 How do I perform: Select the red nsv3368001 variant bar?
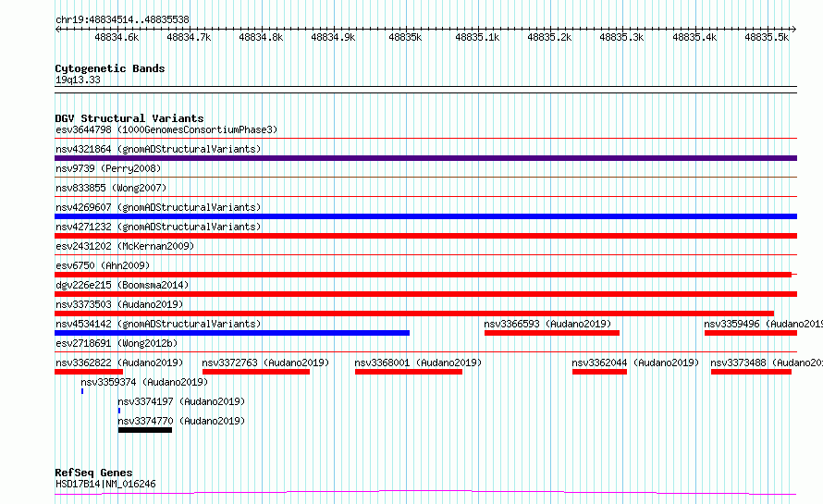[x=409, y=372]
